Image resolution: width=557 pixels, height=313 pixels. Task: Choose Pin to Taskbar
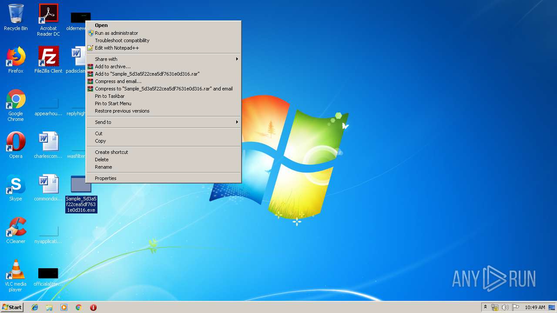point(164,96)
